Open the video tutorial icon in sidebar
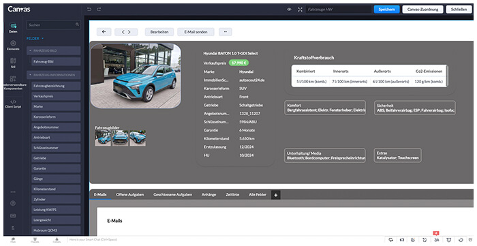Screen dimensions: 477x246 click(x=13, y=215)
